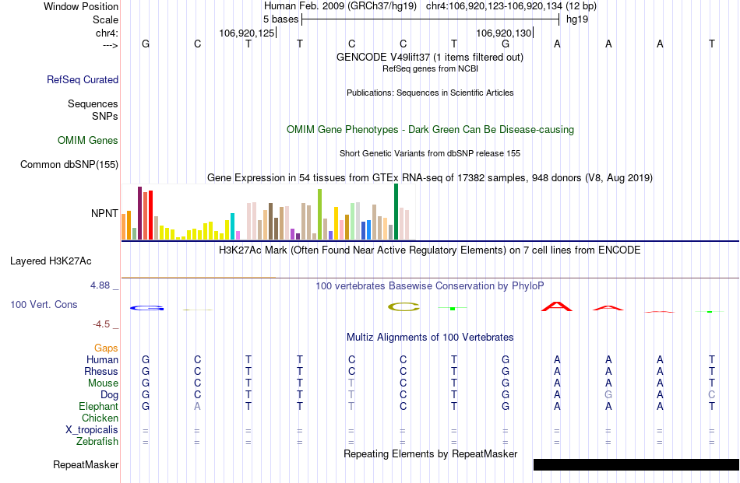
Task: Click the 4.88 conservation upper limit value
Action: pyautogui.click(x=100, y=285)
